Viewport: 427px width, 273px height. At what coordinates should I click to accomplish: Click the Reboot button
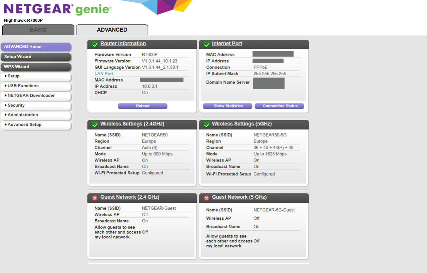tap(143, 106)
